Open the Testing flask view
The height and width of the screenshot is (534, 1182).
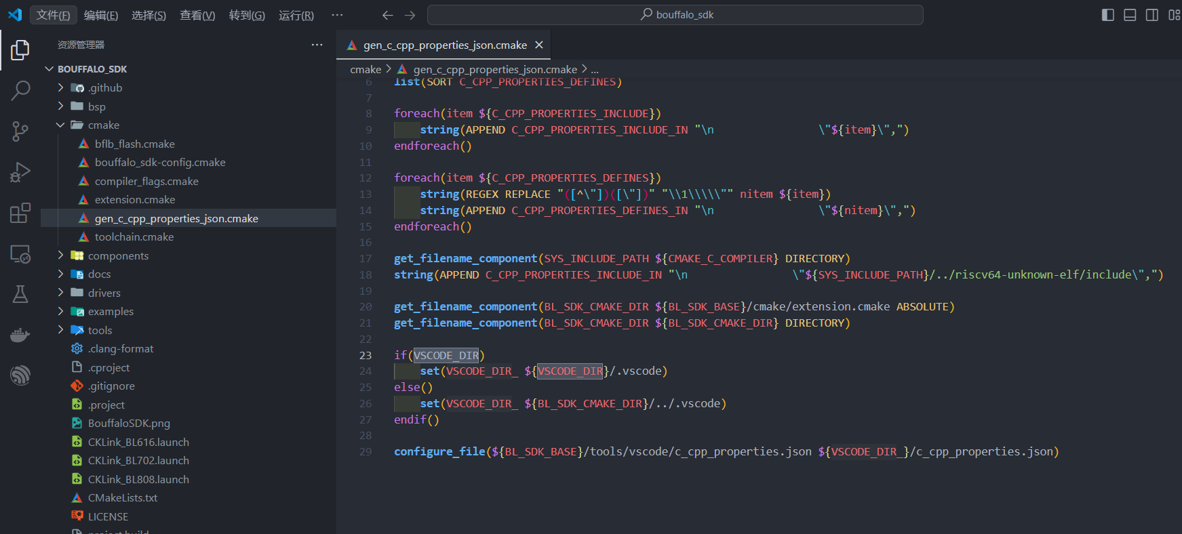[20, 294]
